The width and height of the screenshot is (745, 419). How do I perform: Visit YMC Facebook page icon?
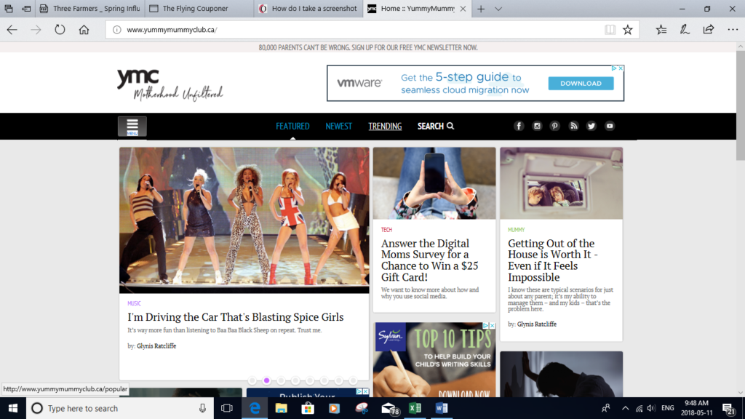click(x=519, y=126)
